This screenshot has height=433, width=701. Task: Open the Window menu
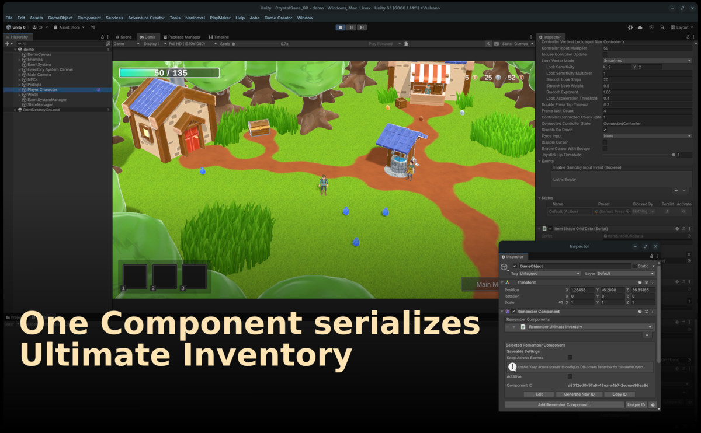(x=305, y=18)
